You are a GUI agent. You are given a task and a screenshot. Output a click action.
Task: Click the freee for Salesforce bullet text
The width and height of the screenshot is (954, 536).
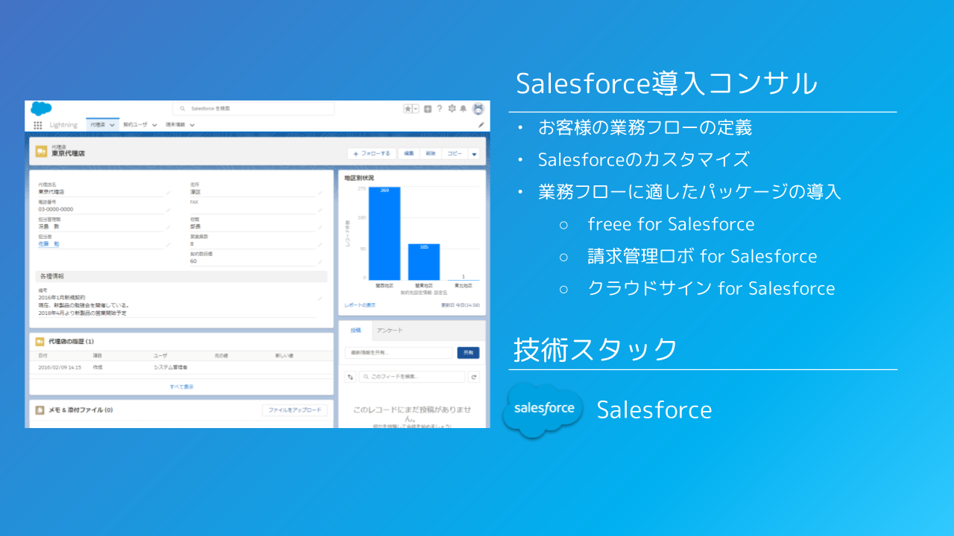671,224
